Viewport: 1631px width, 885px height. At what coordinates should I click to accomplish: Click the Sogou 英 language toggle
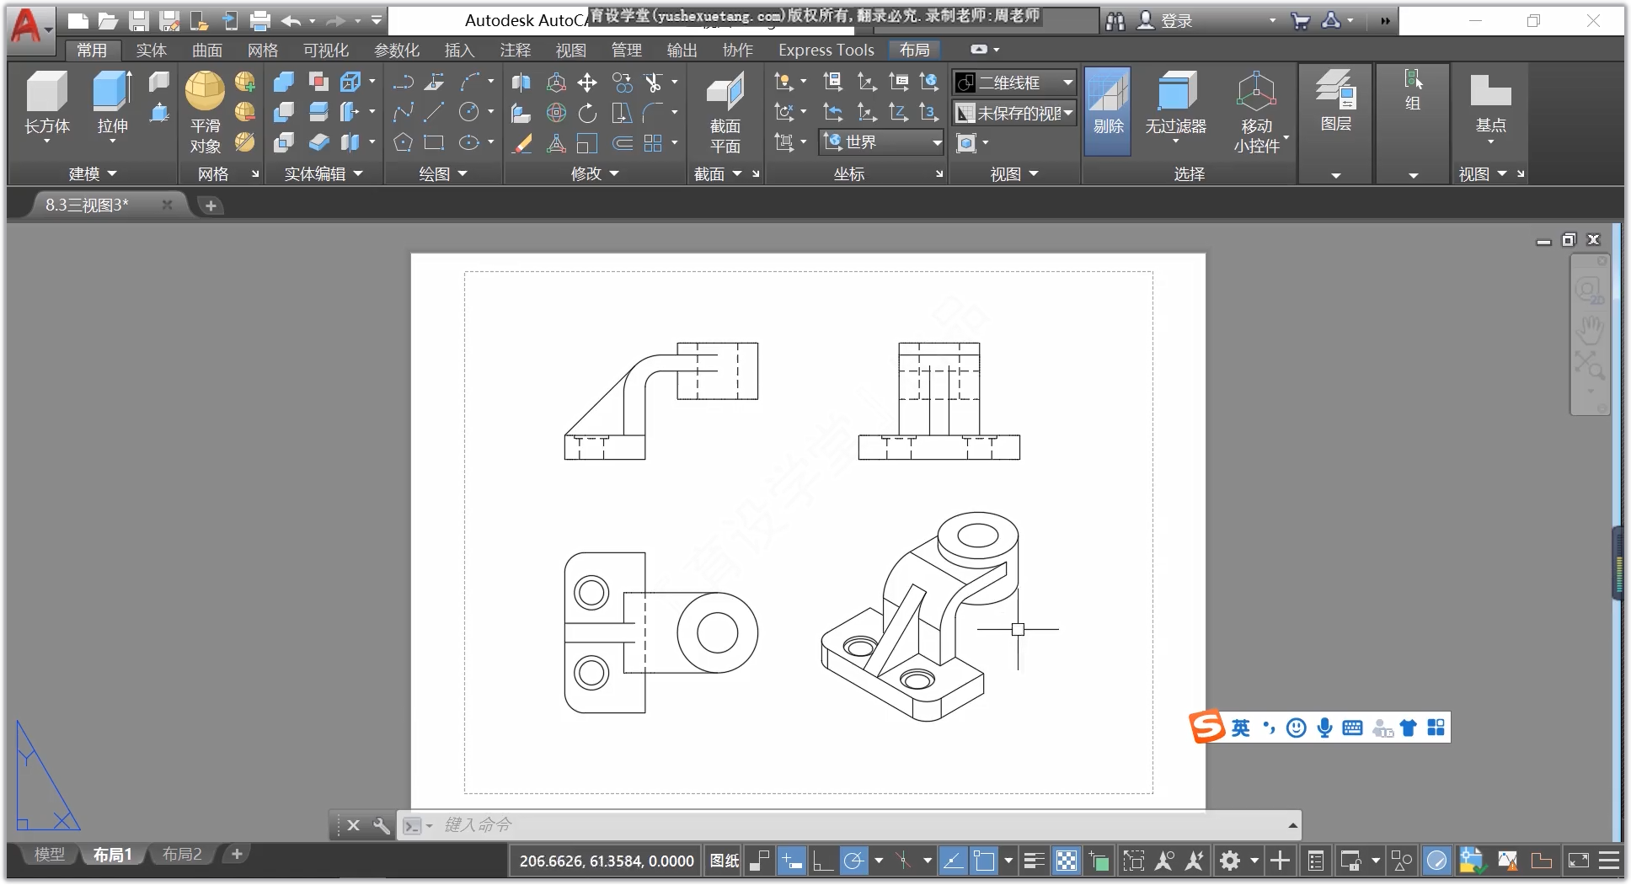(x=1240, y=728)
